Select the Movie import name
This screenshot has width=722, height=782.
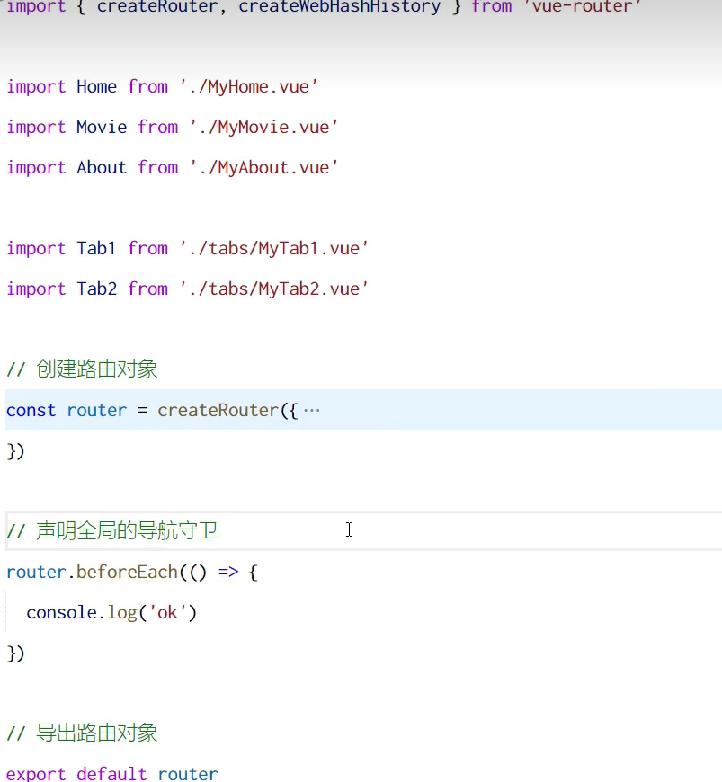[x=101, y=127]
